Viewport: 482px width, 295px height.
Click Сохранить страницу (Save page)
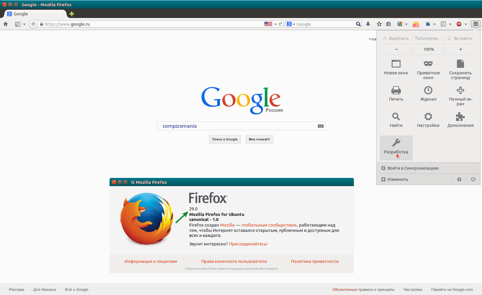460,69
